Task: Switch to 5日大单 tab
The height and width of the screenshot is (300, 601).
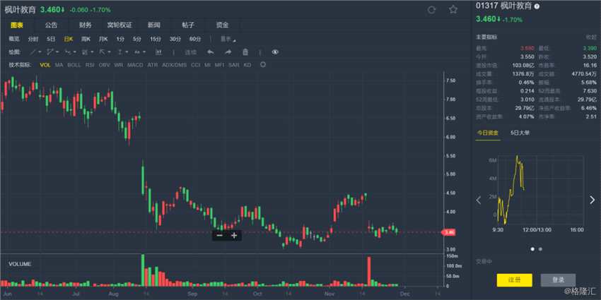Action: click(520, 133)
